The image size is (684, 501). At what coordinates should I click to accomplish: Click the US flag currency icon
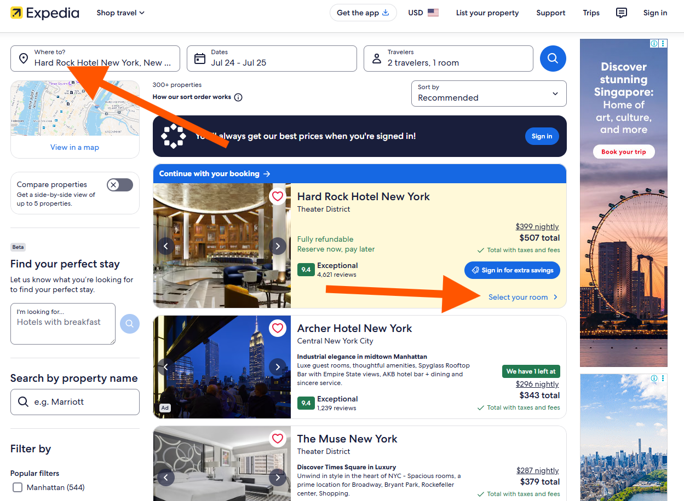coord(433,13)
